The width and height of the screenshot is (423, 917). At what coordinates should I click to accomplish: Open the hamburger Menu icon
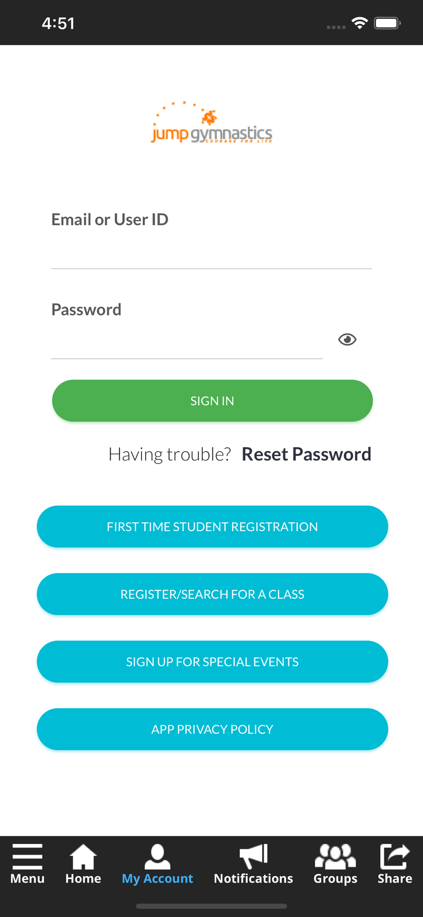point(27,856)
